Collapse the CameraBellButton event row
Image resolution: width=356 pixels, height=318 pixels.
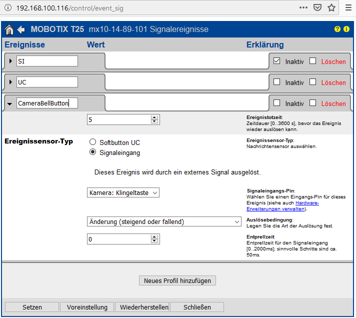tap(9, 104)
